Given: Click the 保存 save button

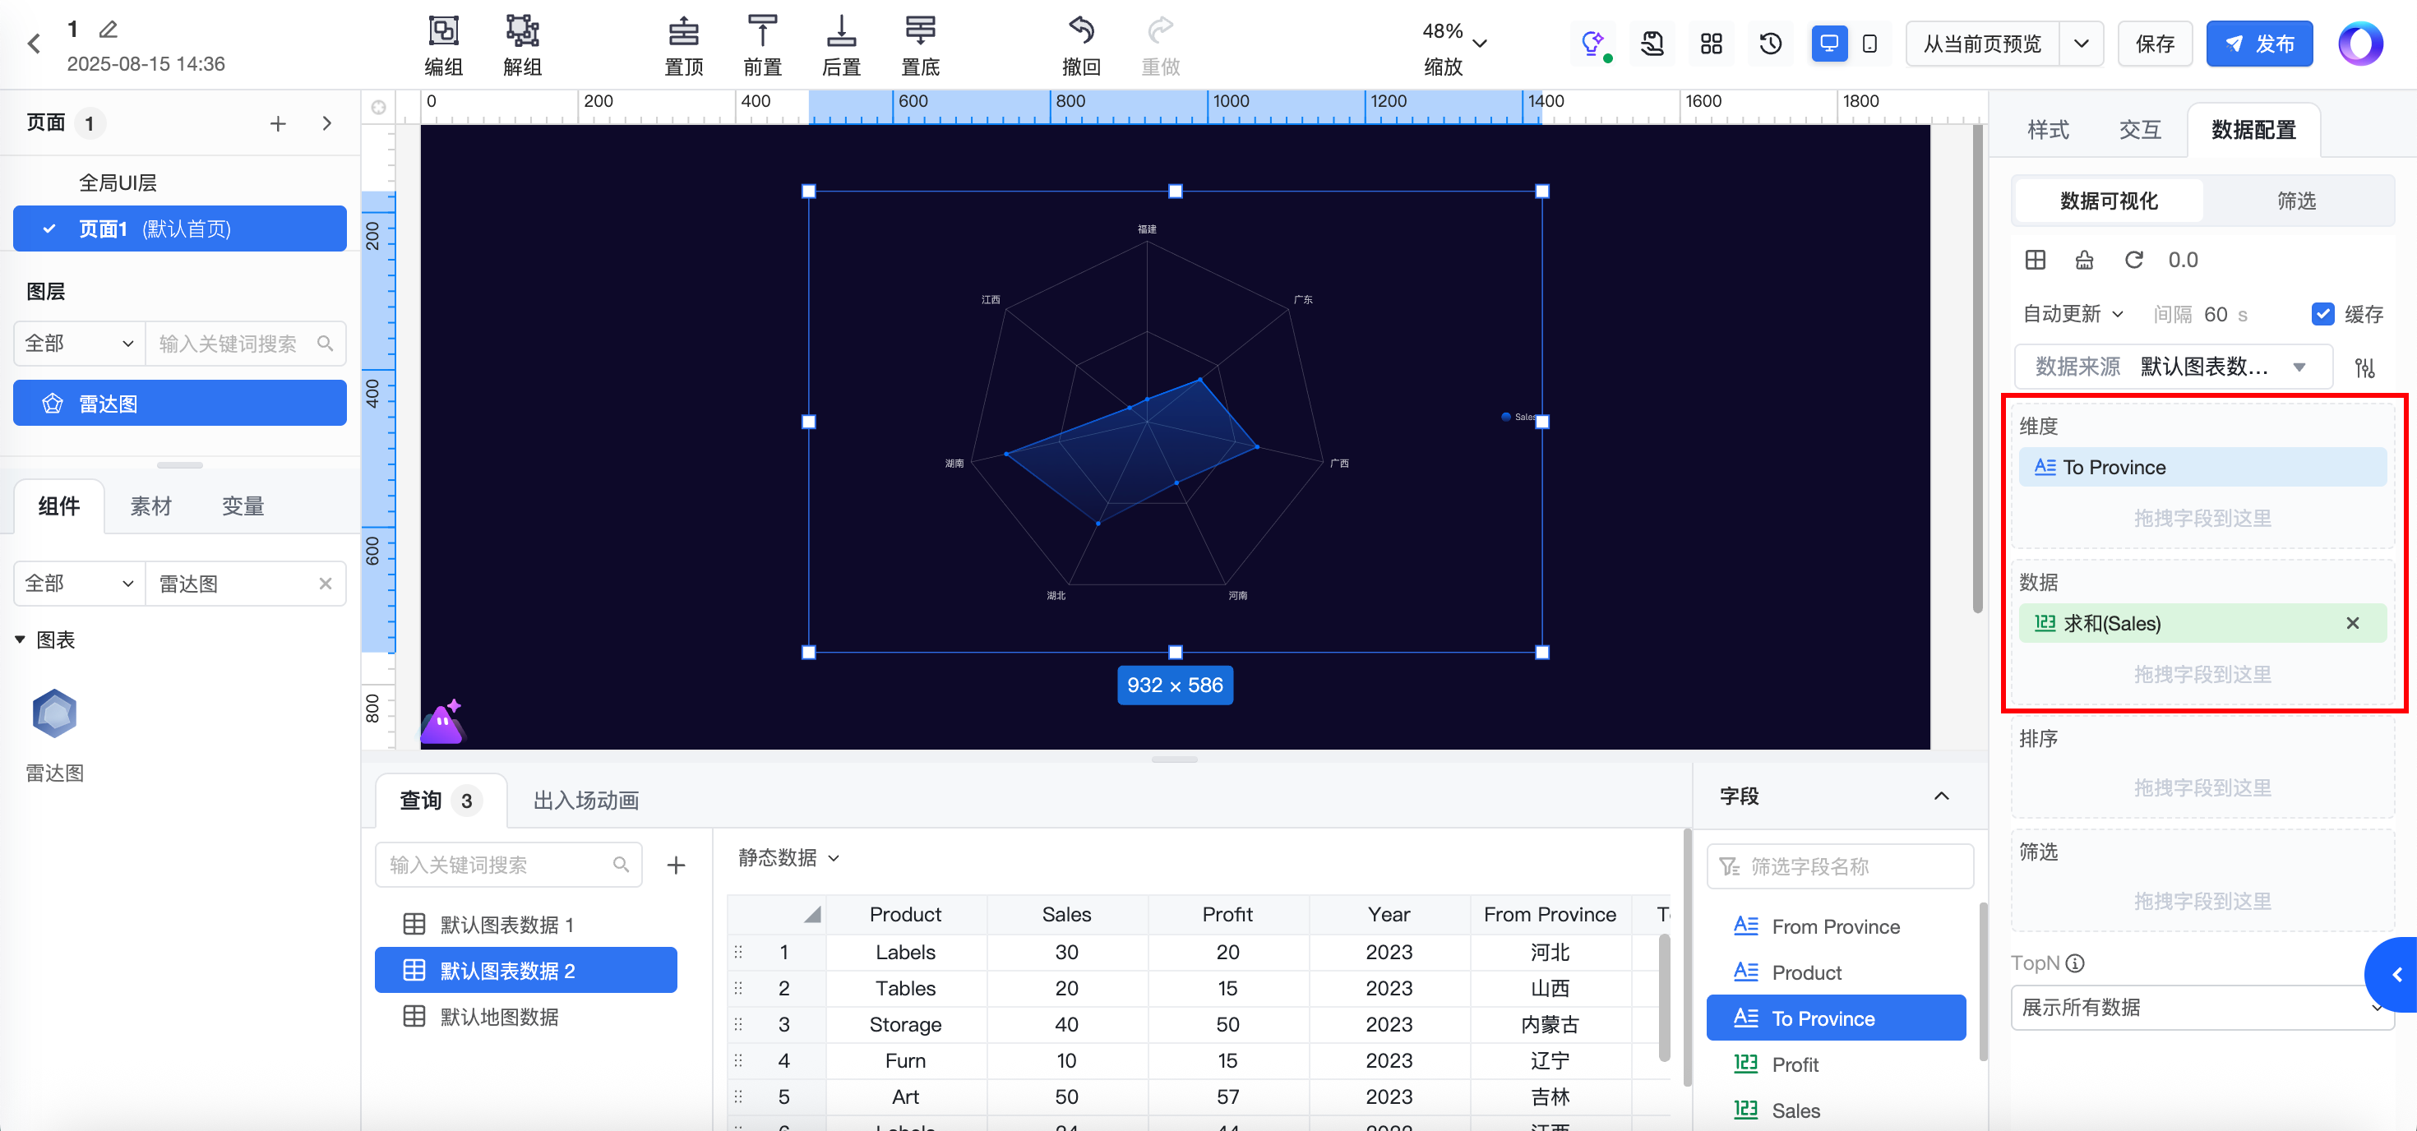Looking at the screenshot, I should [2154, 44].
